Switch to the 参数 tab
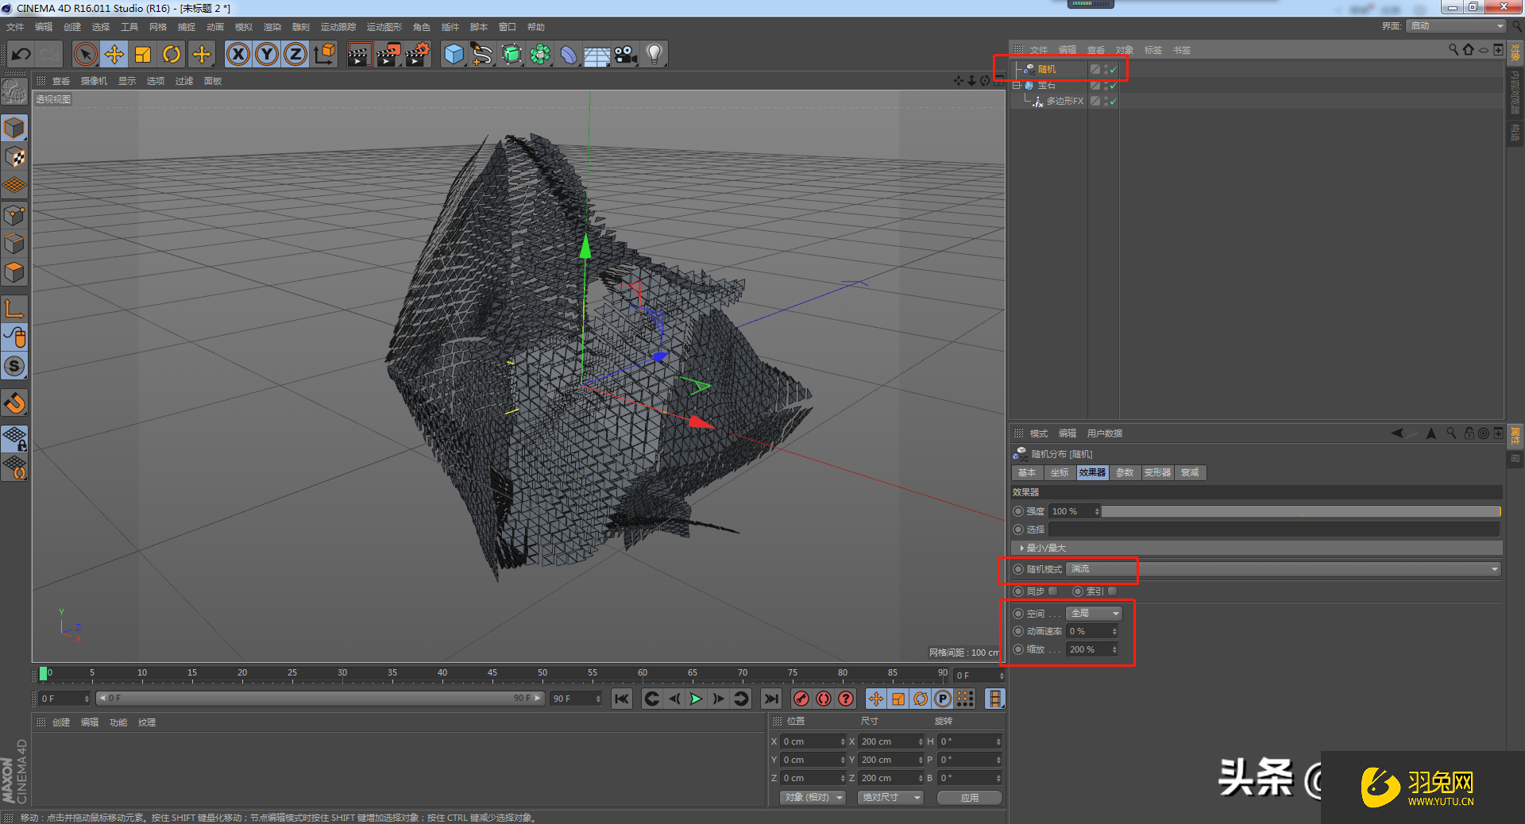This screenshot has width=1525, height=824. tap(1124, 473)
